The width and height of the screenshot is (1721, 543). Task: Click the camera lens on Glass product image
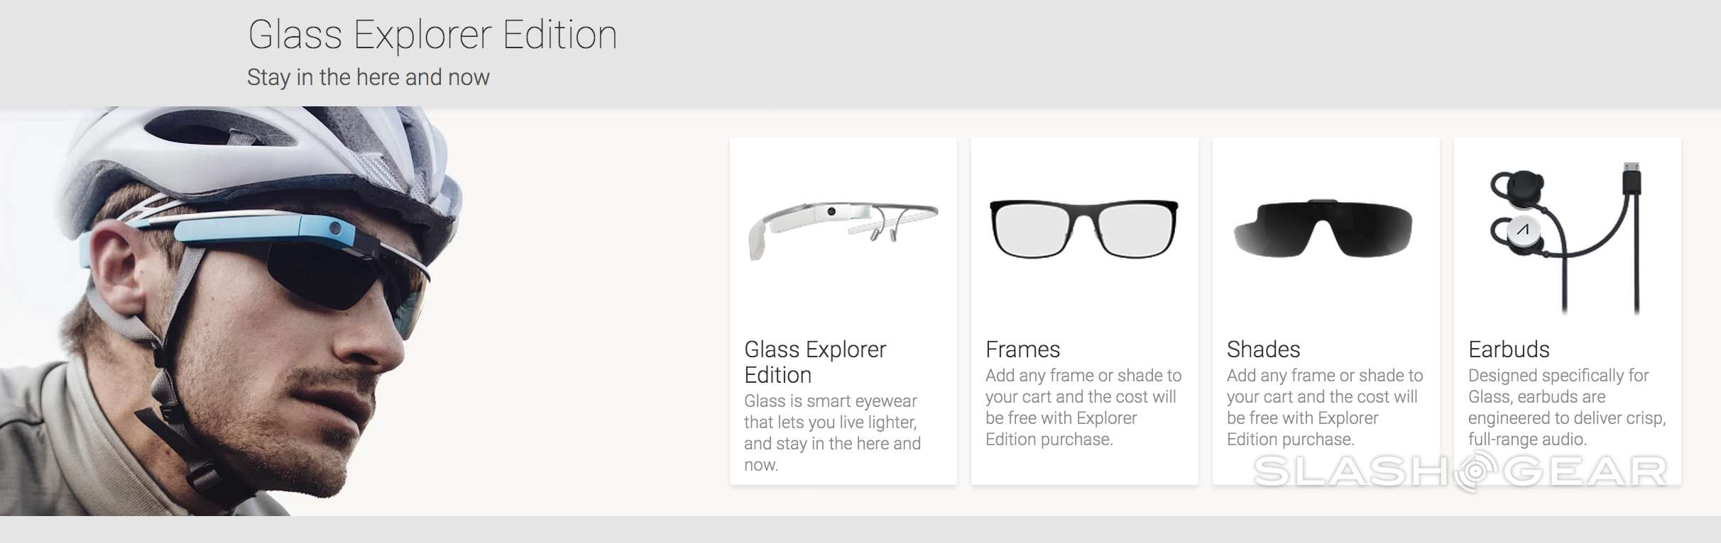pos(831,211)
